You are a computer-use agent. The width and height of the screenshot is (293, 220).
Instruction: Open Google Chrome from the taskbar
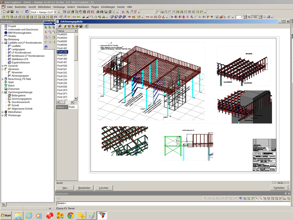71,215
